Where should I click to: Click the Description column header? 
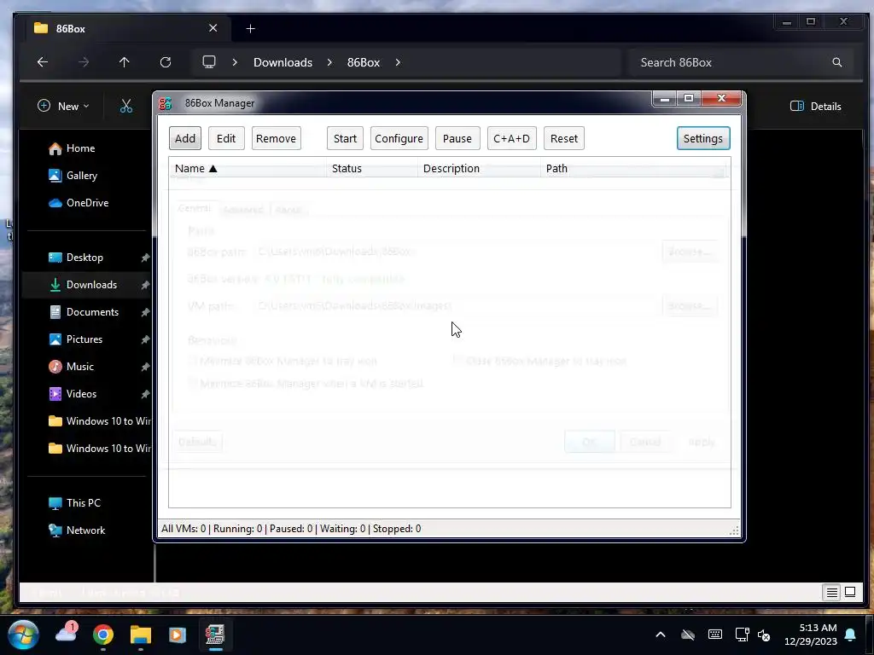(x=479, y=168)
